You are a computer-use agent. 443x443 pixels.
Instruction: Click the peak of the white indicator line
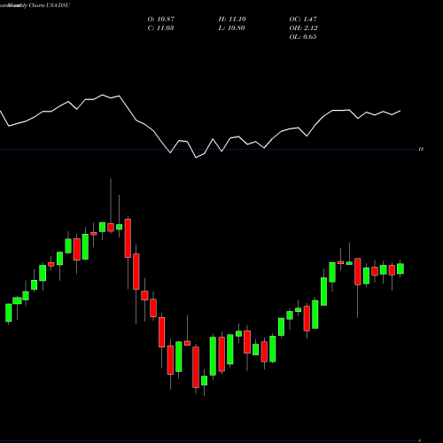coord(103,95)
